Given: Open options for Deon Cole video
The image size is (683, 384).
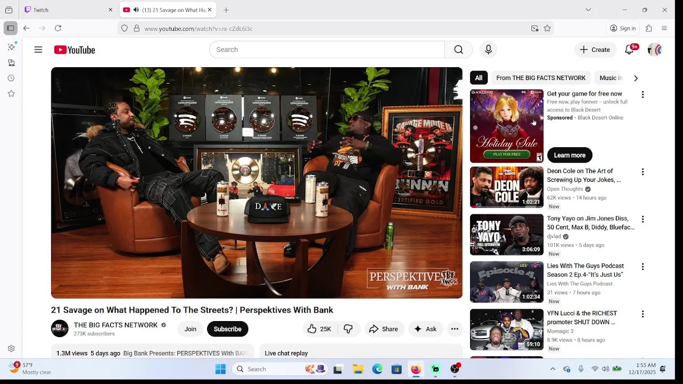Looking at the screenshot, I should 642,172.
